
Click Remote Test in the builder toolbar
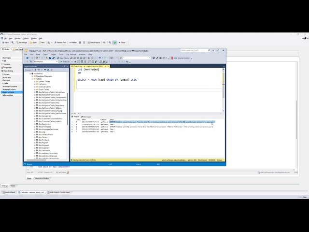click(60, 43)
